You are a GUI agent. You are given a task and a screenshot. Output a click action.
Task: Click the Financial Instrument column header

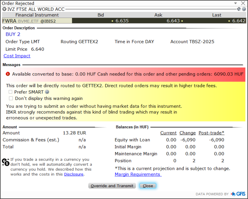pos(37,15)
